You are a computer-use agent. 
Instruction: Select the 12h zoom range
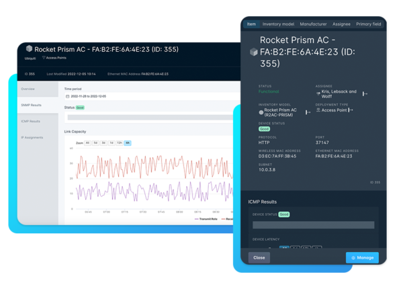point(119,143)
